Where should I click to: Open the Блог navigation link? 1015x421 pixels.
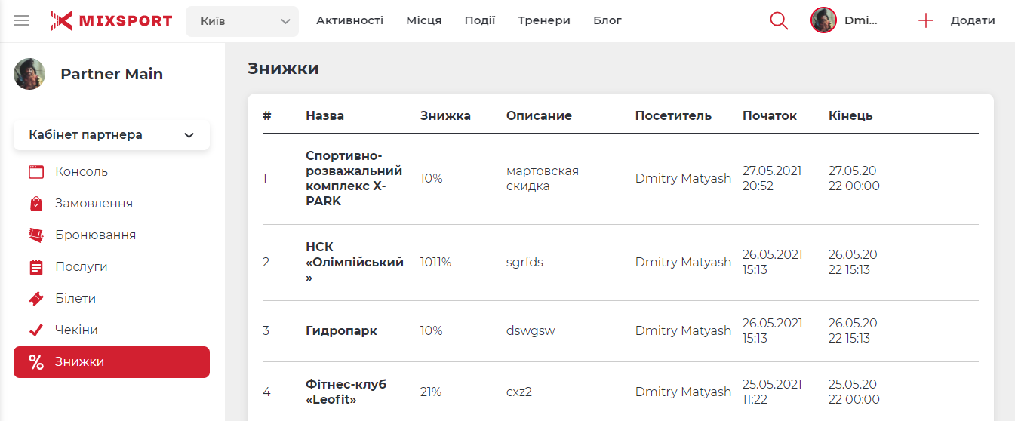click(x=607, y=20)
